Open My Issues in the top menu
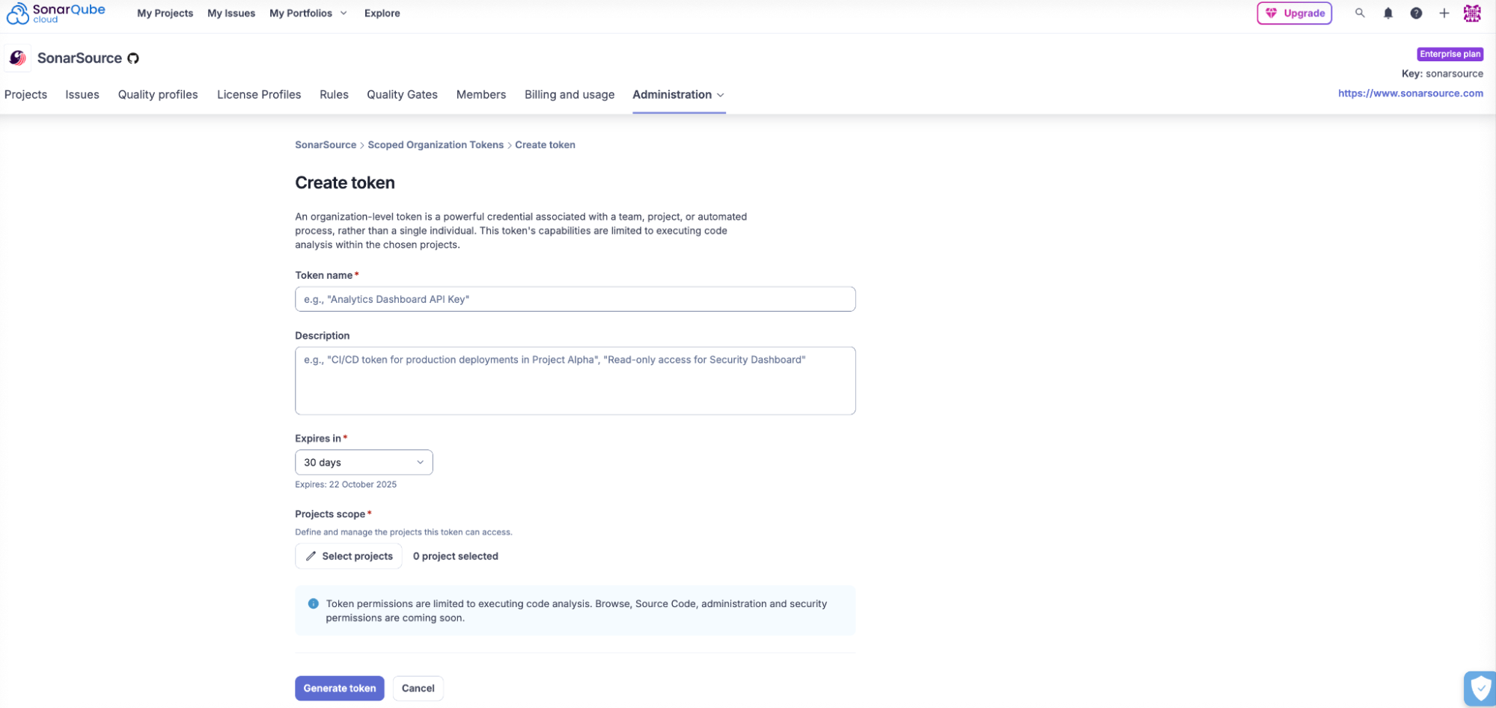Viewport: 1496px width, 708px height. coord(231,13)
